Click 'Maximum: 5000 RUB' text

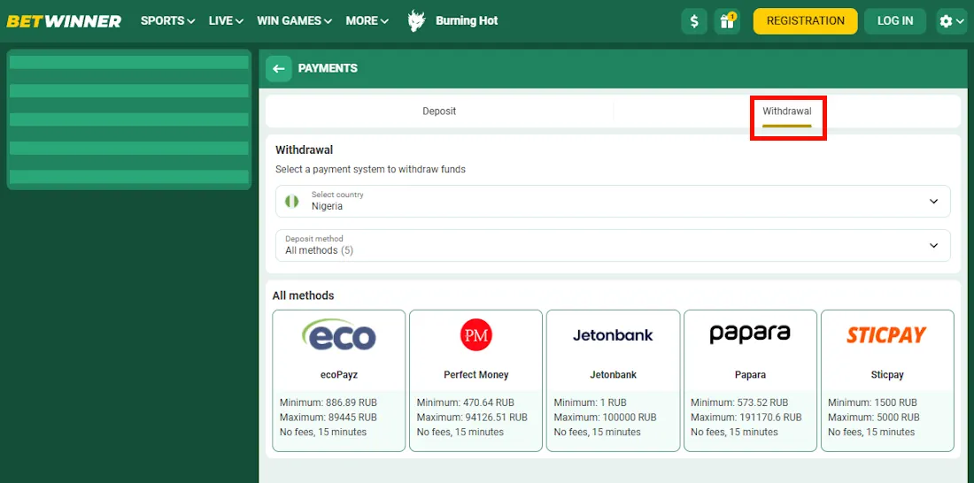874,418
